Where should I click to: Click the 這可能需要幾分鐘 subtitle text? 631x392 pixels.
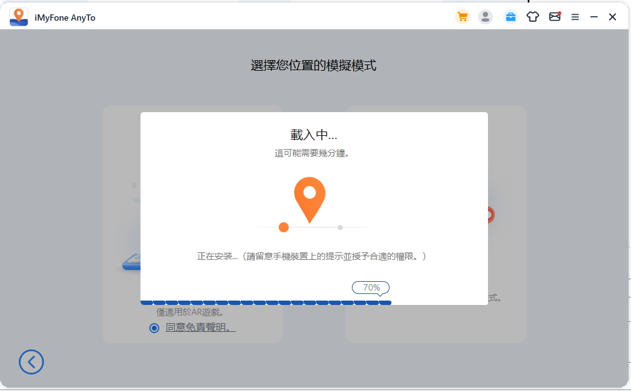(312, 153)
